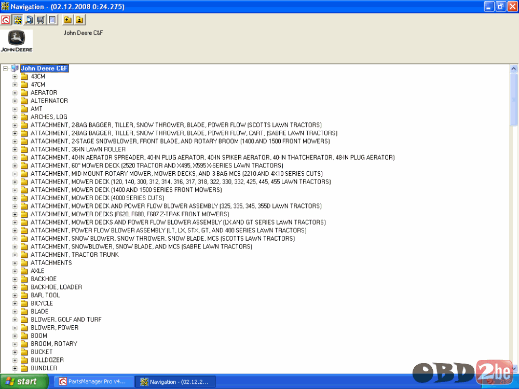Expand the AERATOR folder
Screen dimensions: 519x389
[15, 93]
